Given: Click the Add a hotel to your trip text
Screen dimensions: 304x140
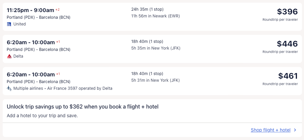Looking at the screenshot, I should [42, 116].
